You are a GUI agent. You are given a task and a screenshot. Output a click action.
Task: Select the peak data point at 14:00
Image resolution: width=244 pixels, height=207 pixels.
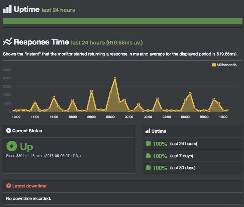tap(35, 102)
